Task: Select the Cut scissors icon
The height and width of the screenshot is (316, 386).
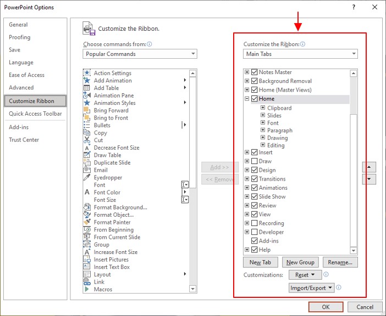Action: coord(87,140)
